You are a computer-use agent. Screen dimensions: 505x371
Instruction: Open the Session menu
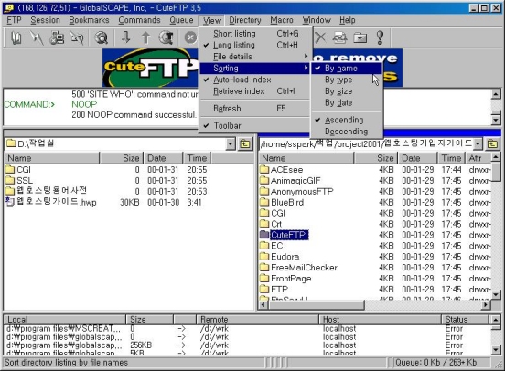click(45, 20)
